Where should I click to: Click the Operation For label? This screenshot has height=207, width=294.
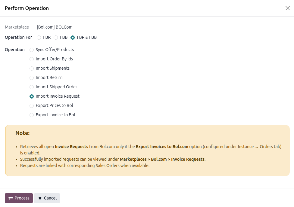tap(18, 37)
